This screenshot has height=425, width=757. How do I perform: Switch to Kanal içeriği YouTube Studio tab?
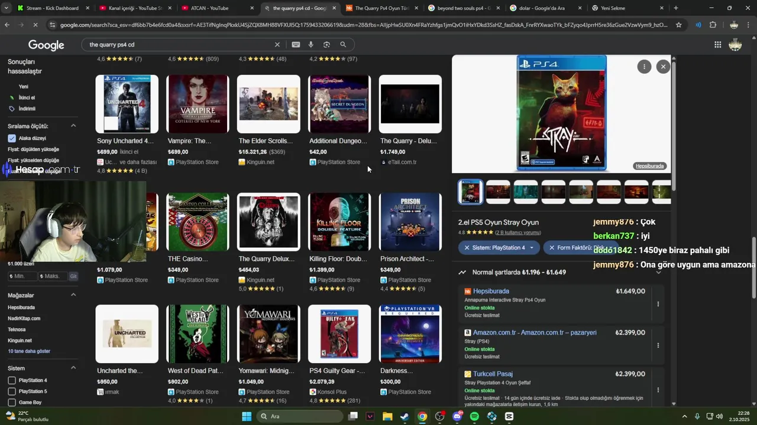[135, 8]
